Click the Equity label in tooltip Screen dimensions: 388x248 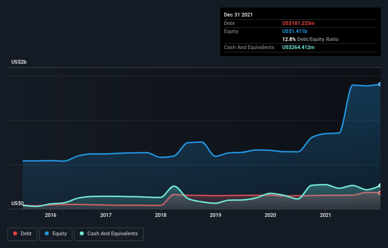click(x=231, y=31)
